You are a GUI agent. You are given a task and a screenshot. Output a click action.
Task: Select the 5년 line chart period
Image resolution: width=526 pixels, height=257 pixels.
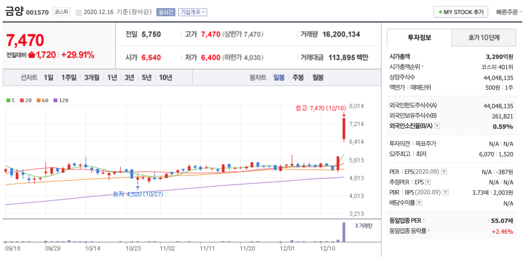pos(147,78)
